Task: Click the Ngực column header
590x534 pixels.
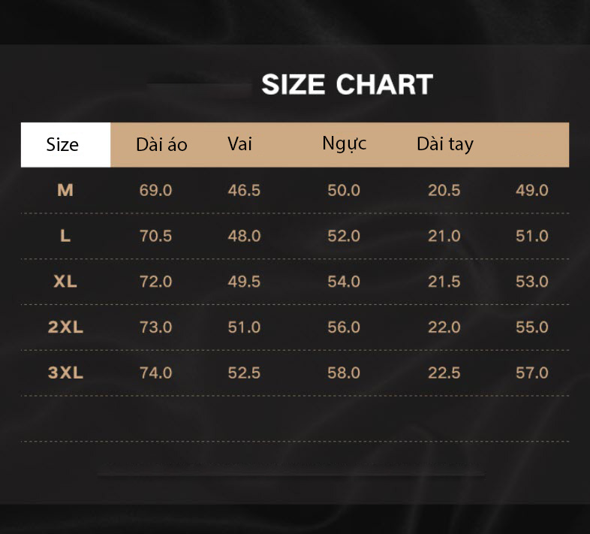Action: tap(345, 144)
